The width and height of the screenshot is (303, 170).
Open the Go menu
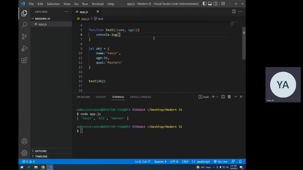point(76,4)
